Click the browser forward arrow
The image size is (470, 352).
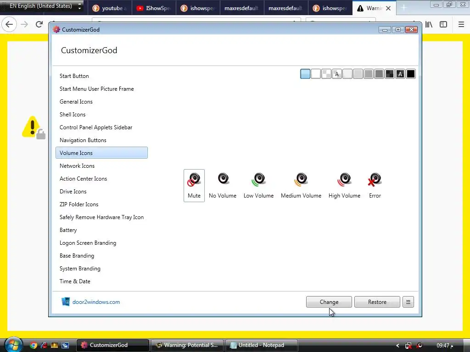point(24,24)
